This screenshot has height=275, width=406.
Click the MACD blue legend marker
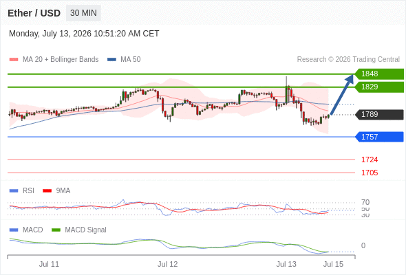[x=14, y=230]
